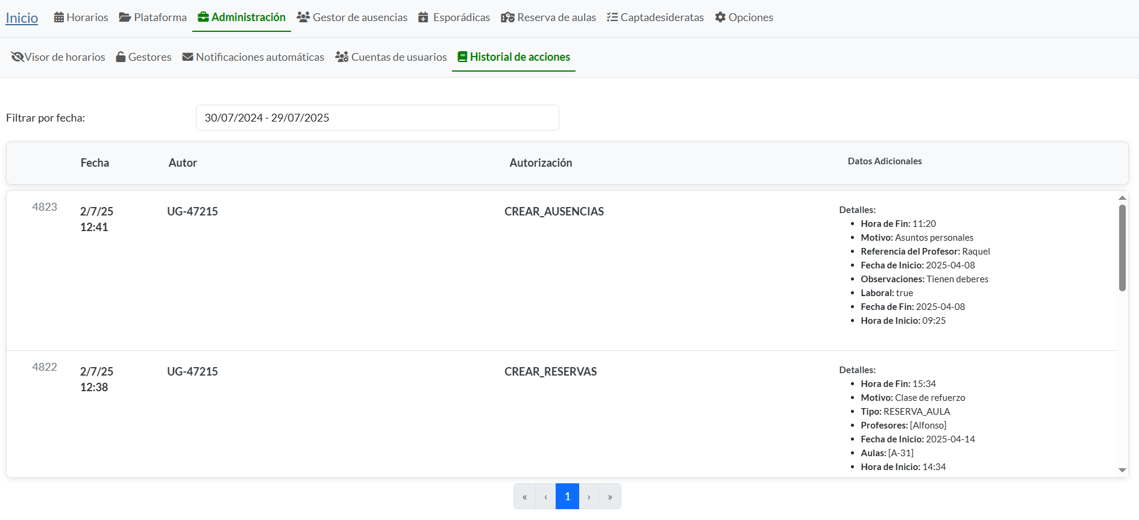Open the Opciones menu
Image resolution: width=1139 pixels, height=520 pixels.
(744, 17)
